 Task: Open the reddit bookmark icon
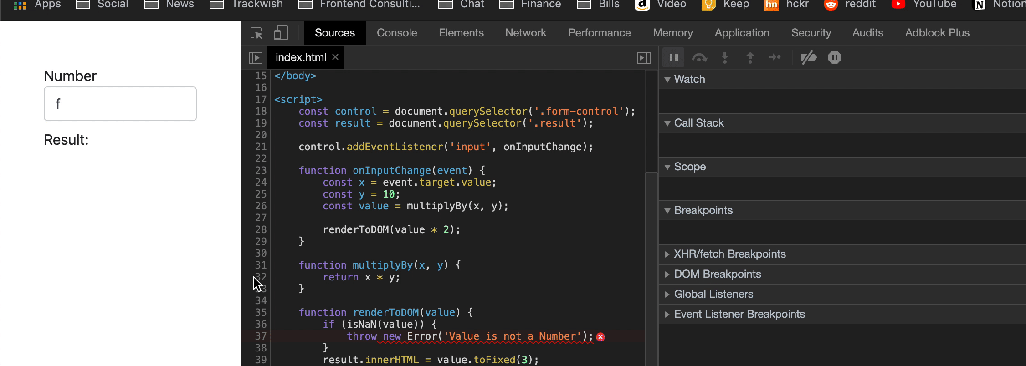831,5
